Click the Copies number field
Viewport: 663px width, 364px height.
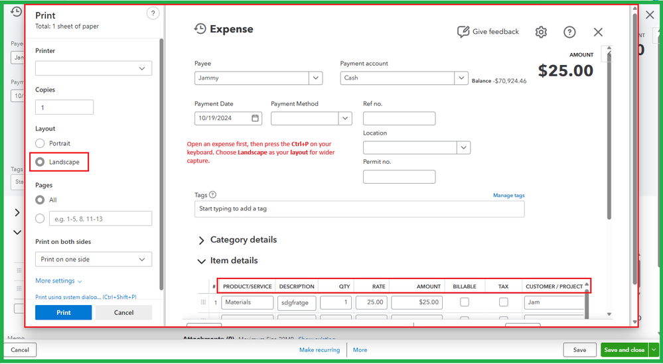[x=64, y=107]
